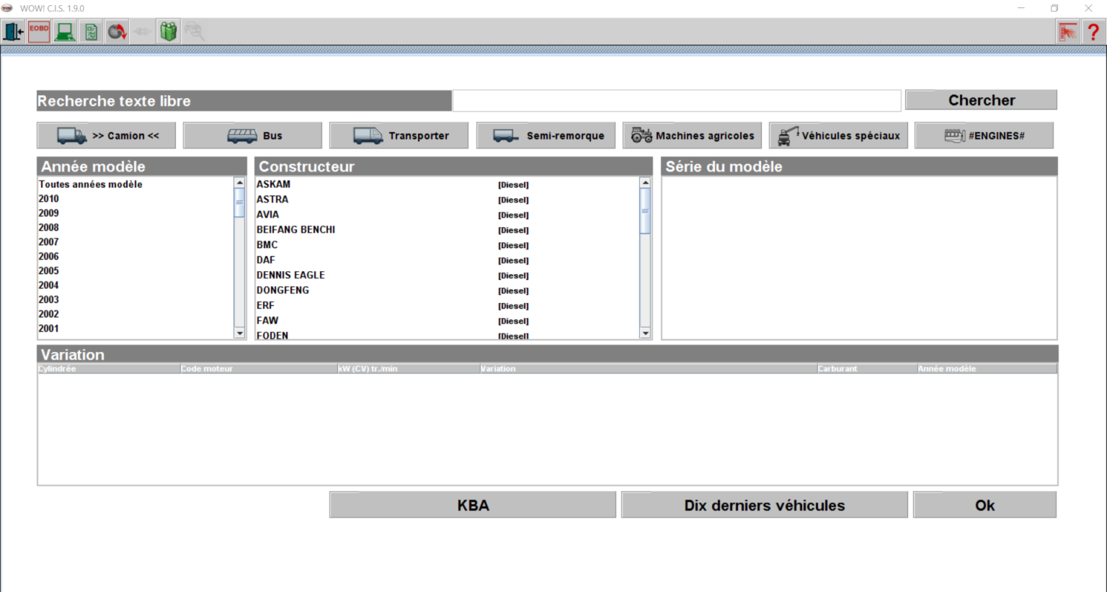
Task: Focus the Recherche texte libre input field
Action: click(677, 101)
